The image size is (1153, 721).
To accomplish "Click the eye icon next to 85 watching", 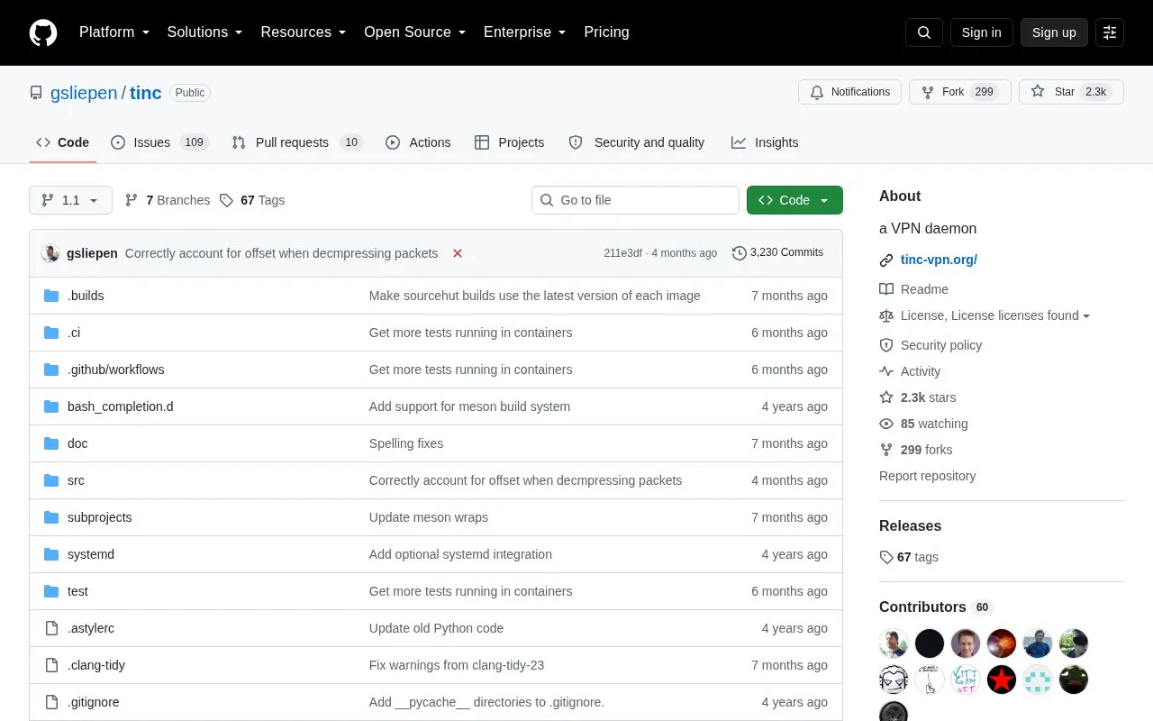I will pos(886,424).
